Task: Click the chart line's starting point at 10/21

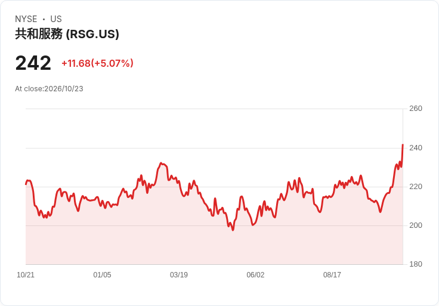Action: click(26, 184)
